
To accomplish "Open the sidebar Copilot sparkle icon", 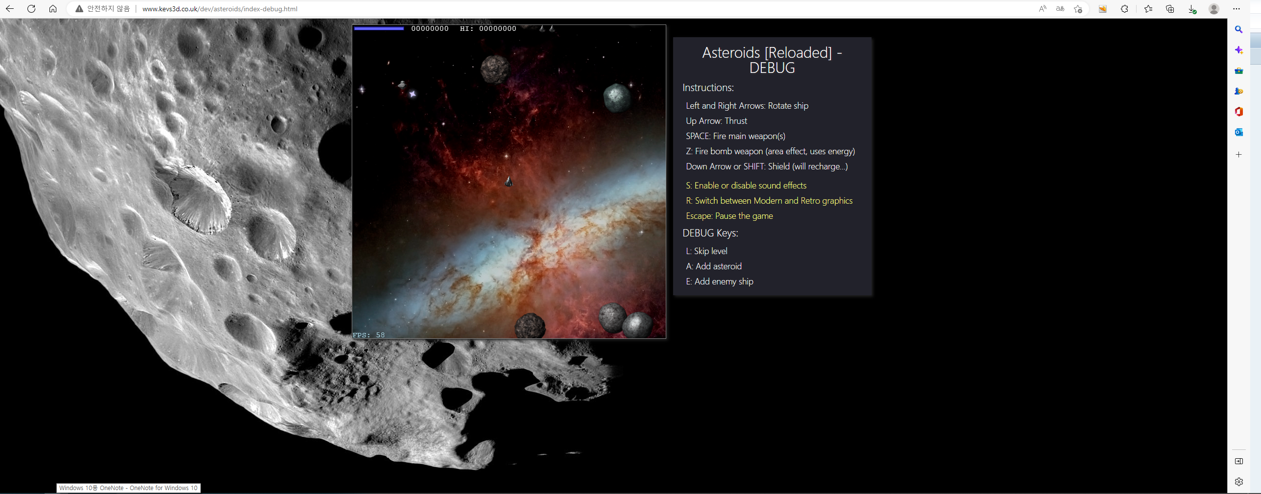I will coord(1238,50).
